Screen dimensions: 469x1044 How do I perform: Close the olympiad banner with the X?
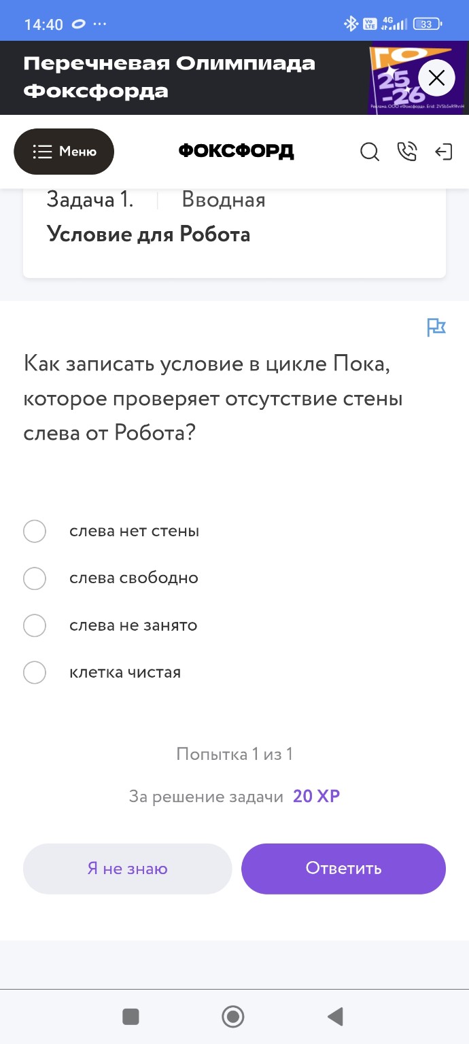[436, 77]
